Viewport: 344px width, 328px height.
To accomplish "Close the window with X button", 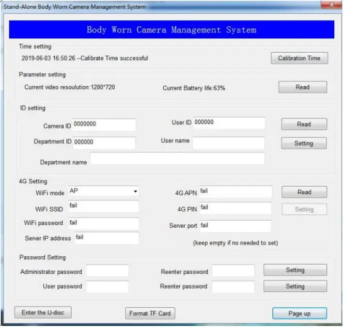I will (331, 5).
